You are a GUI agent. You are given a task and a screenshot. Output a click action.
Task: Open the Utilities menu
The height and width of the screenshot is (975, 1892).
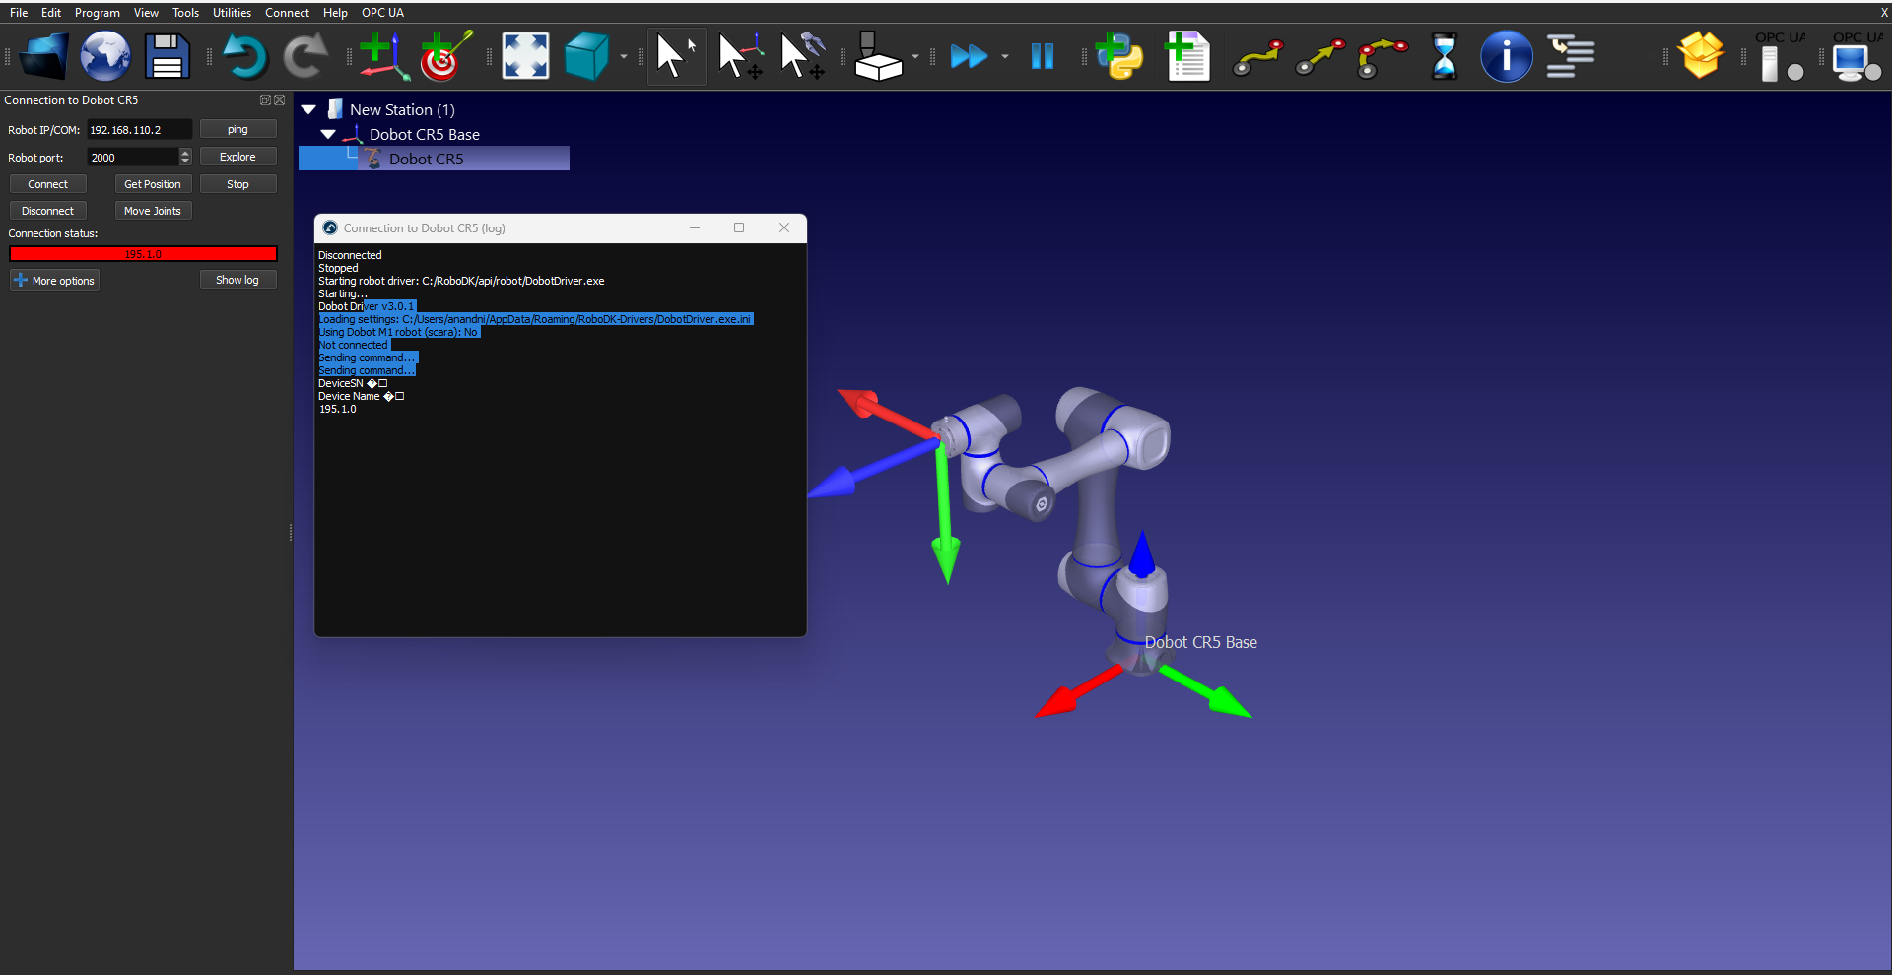coord(232,13)
